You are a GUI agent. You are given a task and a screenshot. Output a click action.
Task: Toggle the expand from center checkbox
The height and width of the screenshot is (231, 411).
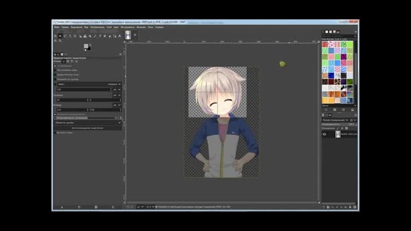[x=55, y=79]
